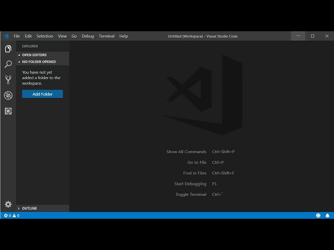Click the VS Code logo in title bar

(6, 36)
